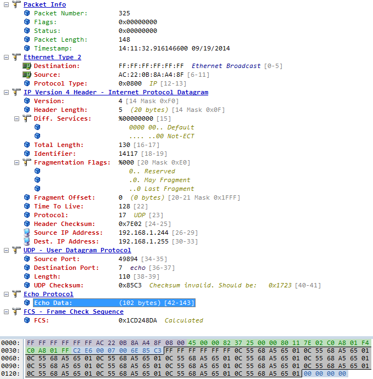Click cube icon beside Packet Length
Viewport: 373px width, 379px height.
[27, 39]
